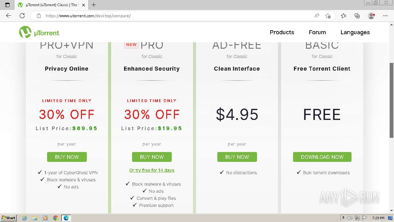Click the µTorrent logo

(39, 32)
